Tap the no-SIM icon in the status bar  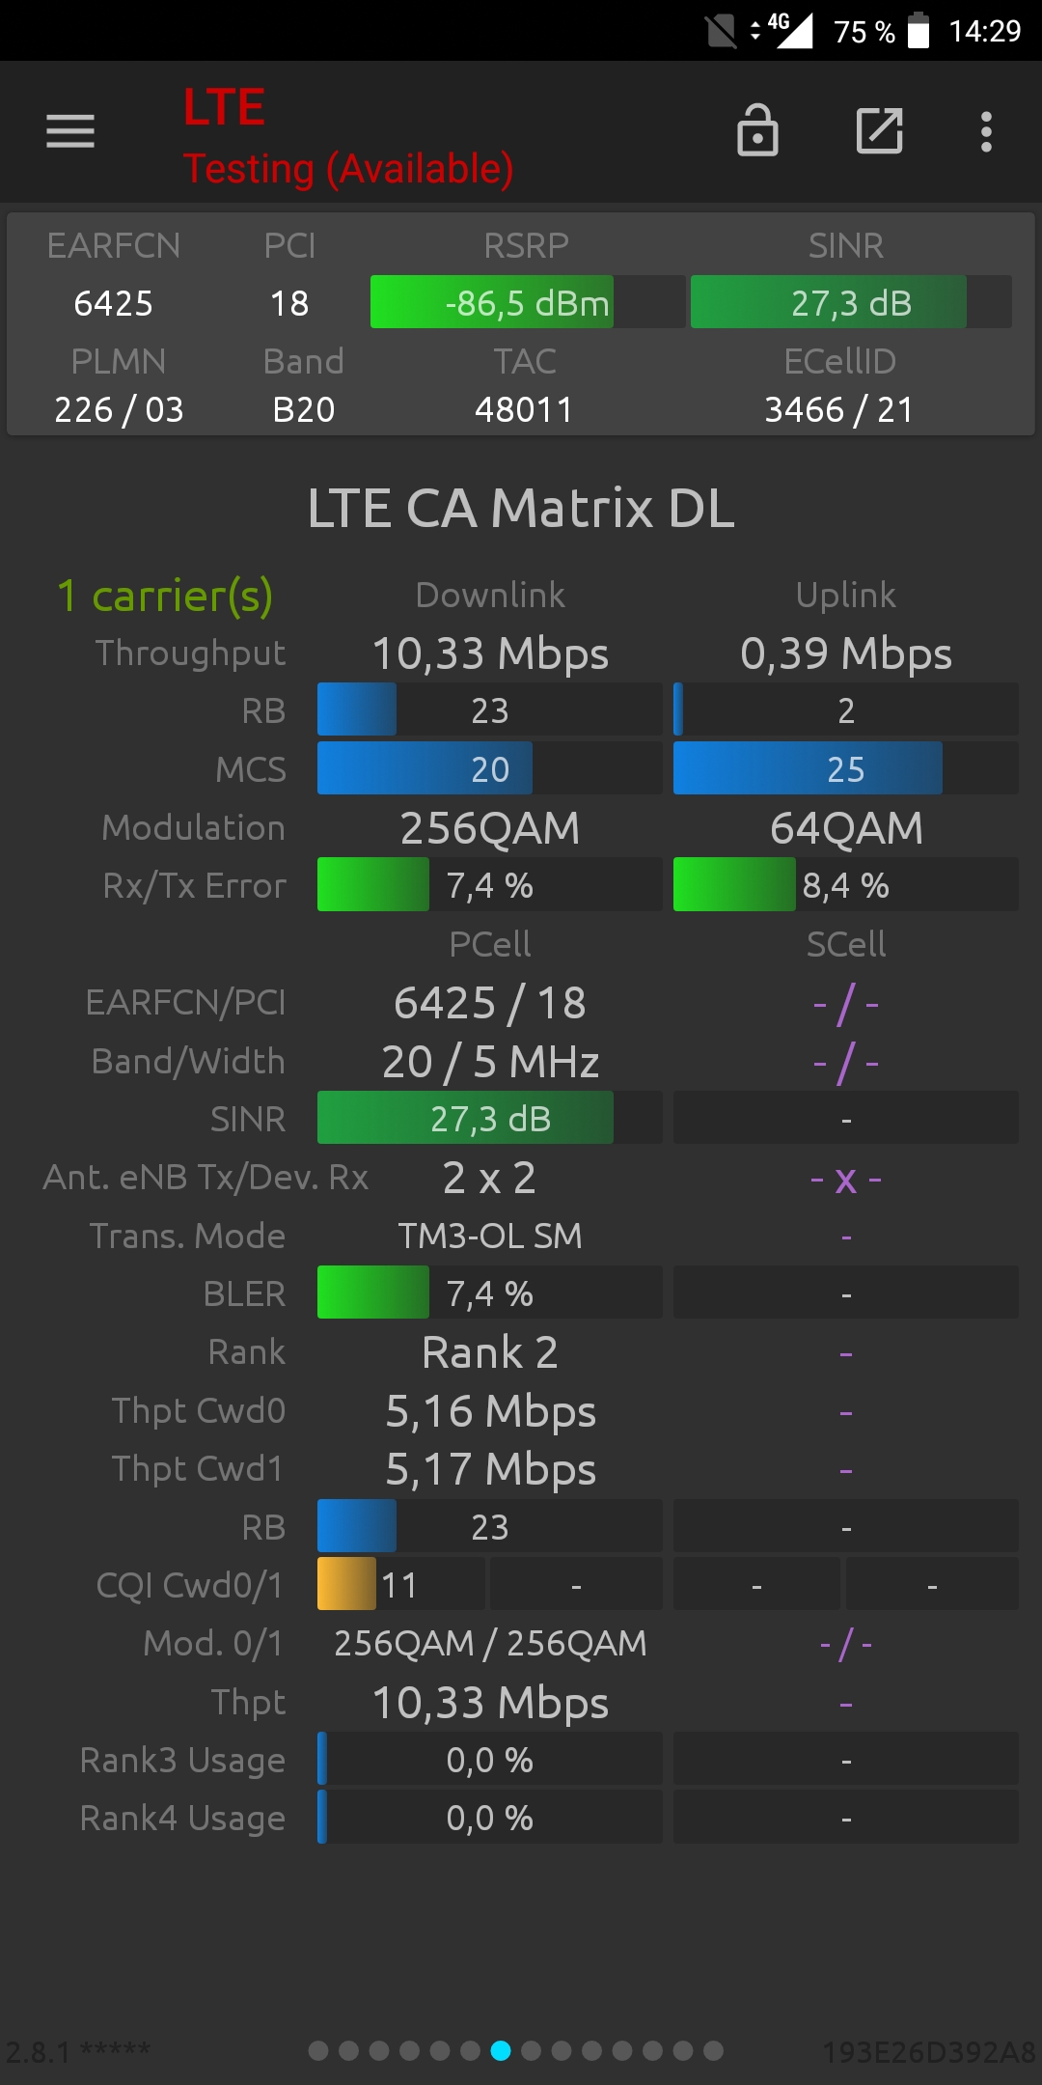[721, 31]
